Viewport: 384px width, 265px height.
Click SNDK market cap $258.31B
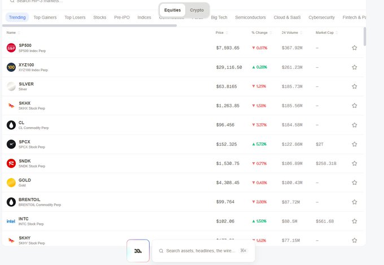pyautogui.click(x=326, y=163)
